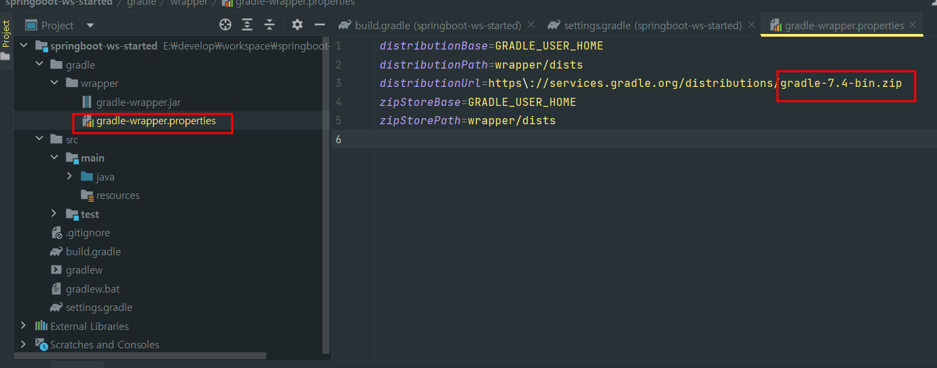Click the Expand All icon in Project toolbar
The height and width of the screenshot is (368, 937).
point(247,25)
